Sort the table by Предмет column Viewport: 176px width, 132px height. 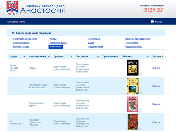(x=71, y=56)
